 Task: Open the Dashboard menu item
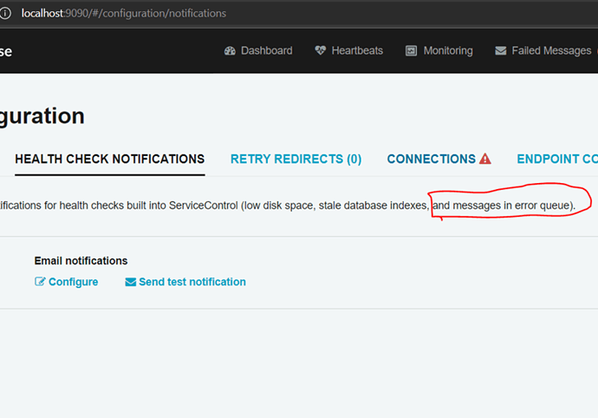click(x=258, y=51)
